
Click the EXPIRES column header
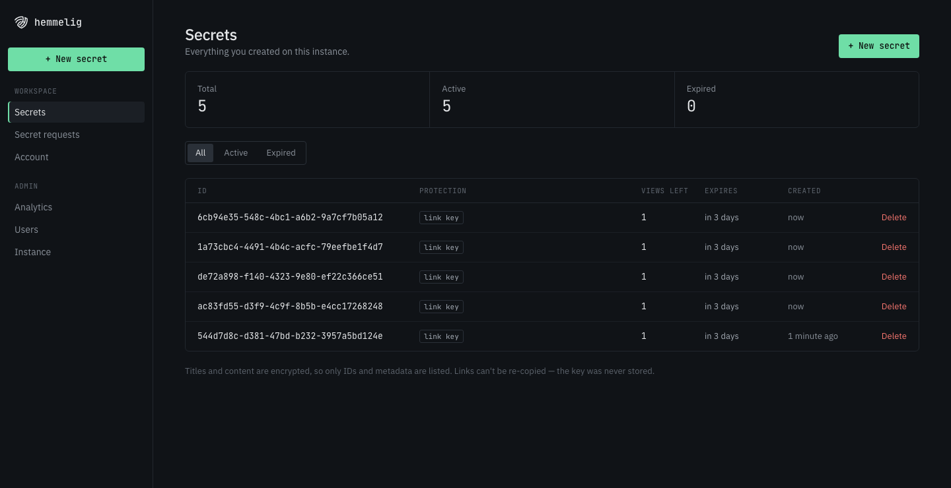click(721, 191)
